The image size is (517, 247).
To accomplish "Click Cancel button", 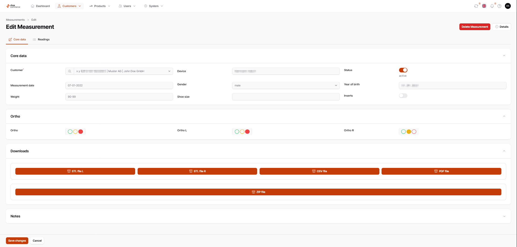I will click(x=37, y=241).
